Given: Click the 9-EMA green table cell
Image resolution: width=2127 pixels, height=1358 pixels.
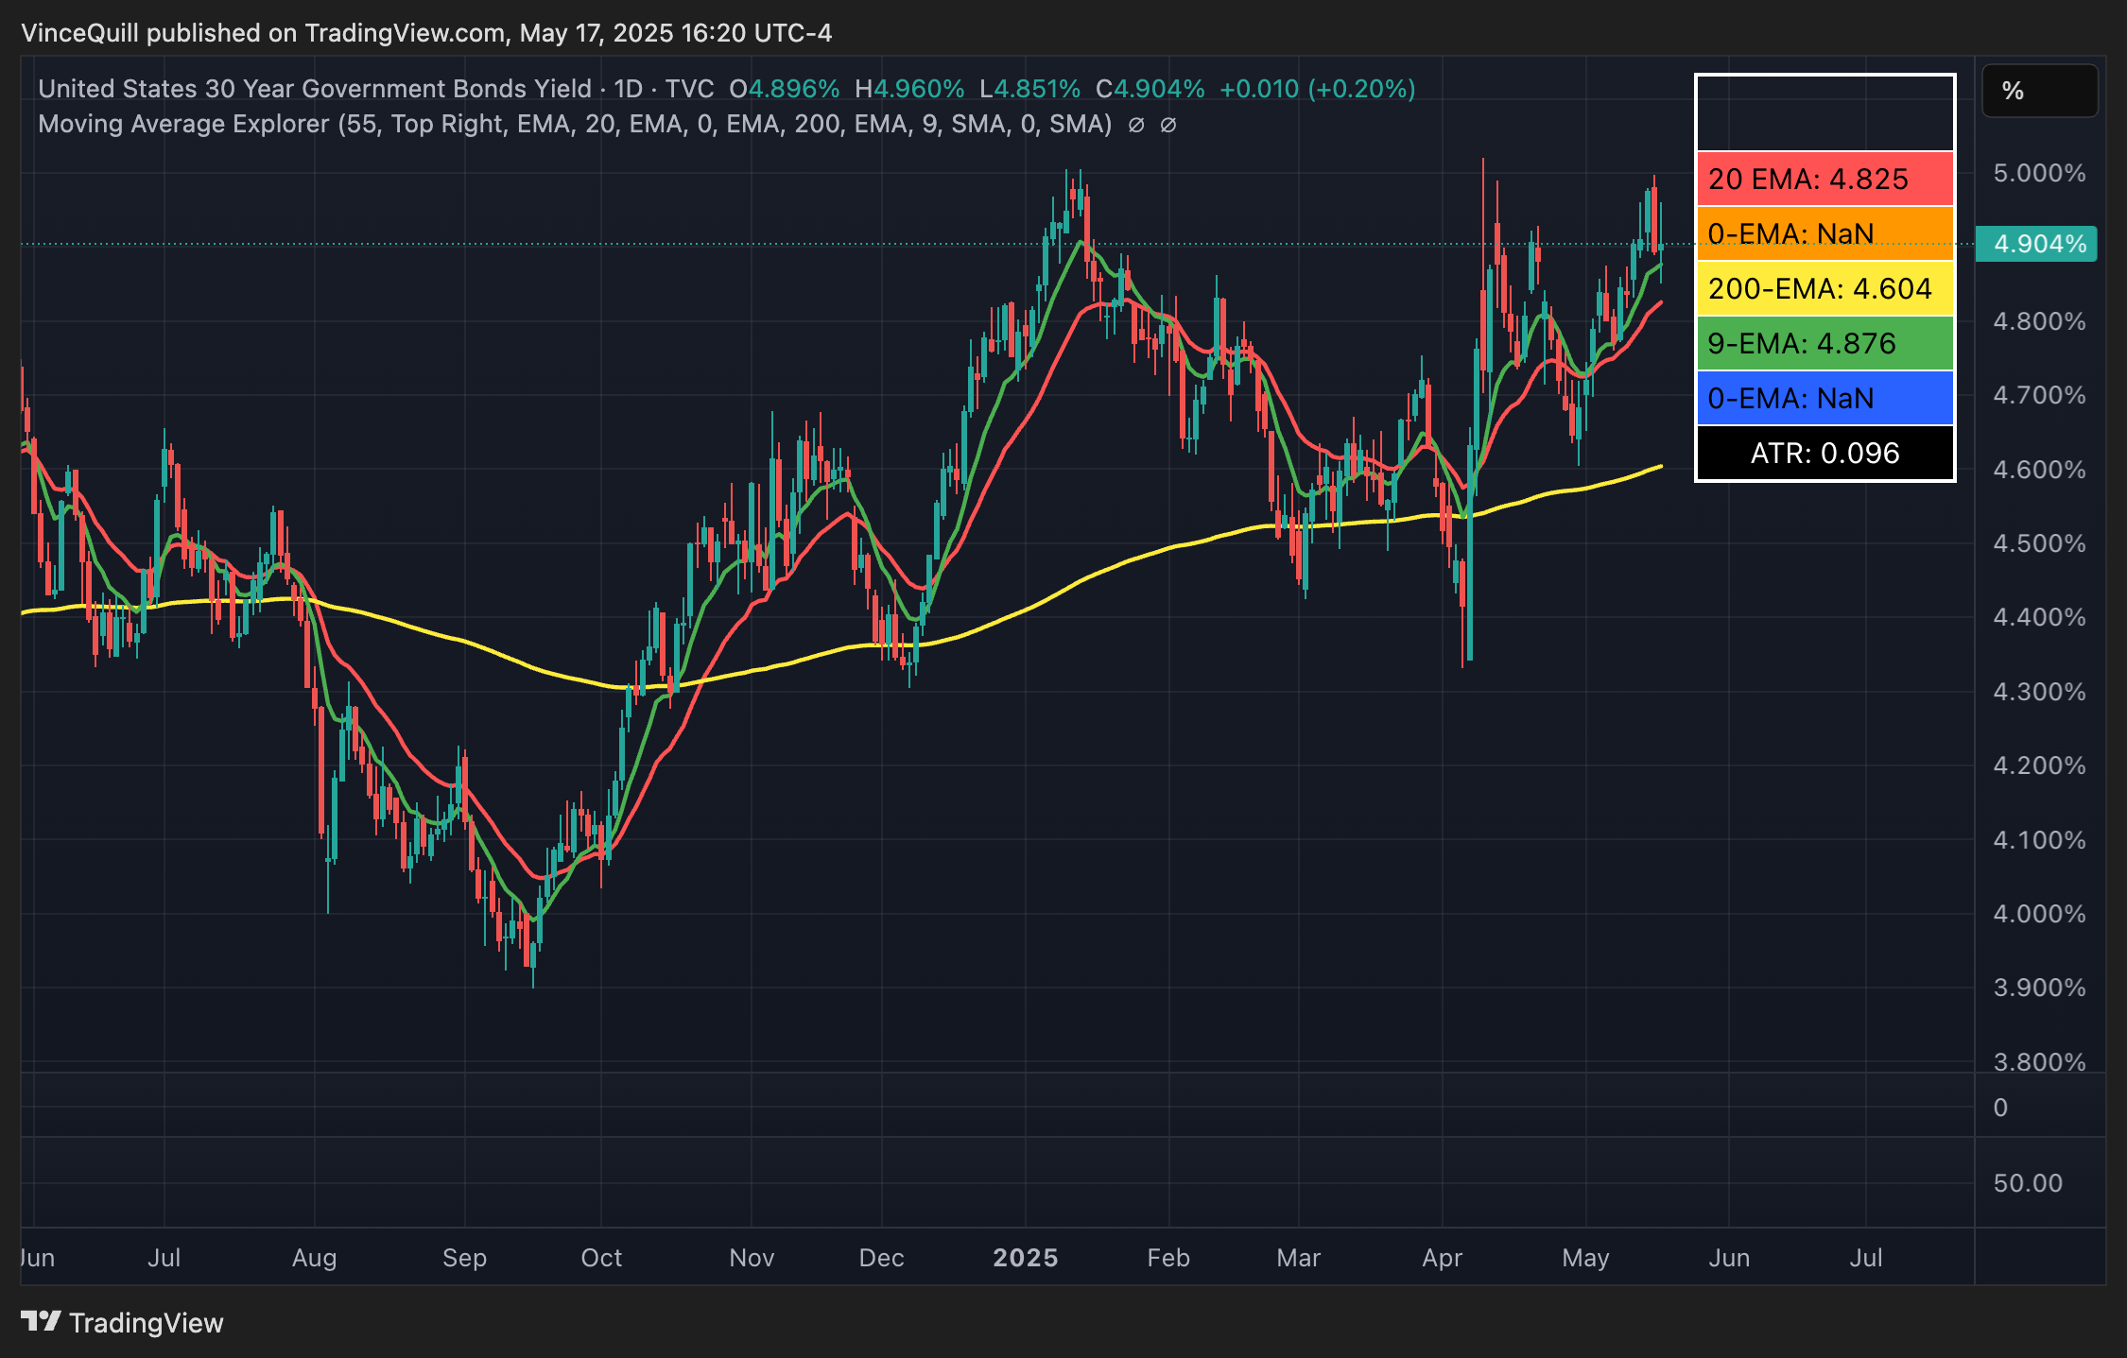Looking at the screenshot, I should [x=1824, y=343].
